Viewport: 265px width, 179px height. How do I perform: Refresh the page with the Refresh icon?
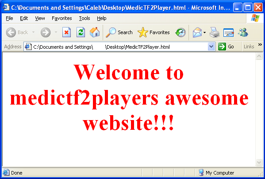click(81, 32)
